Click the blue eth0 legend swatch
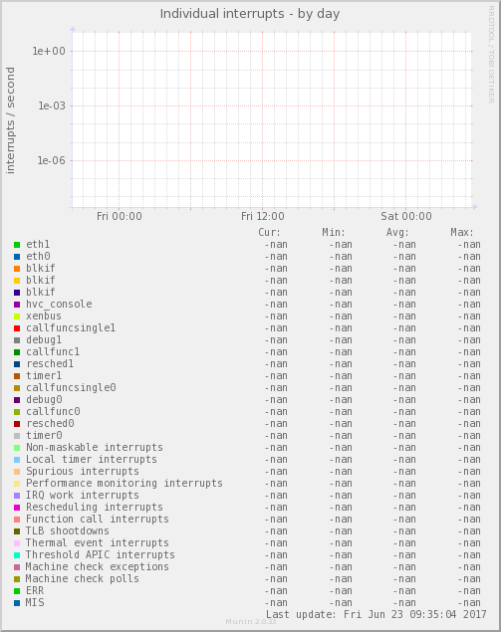 pyautogui.click(x=17, y=257)
